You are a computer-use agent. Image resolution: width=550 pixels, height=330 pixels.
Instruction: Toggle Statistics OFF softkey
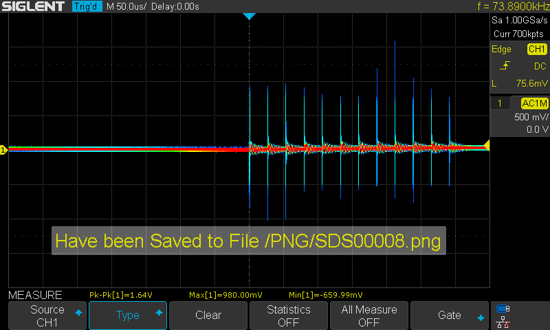(x=288, y=316)
